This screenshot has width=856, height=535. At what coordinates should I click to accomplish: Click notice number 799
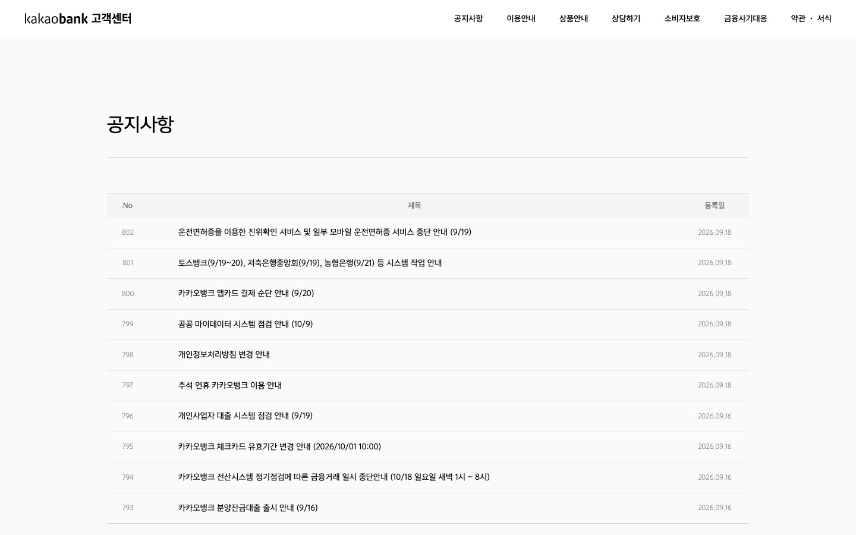(128, 324)
